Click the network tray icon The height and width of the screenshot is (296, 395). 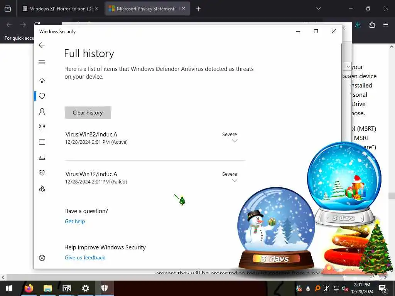click(x=336, y=288)
